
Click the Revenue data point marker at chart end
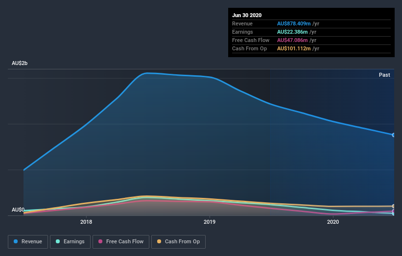pyautogui.click(x=394, y=135)
